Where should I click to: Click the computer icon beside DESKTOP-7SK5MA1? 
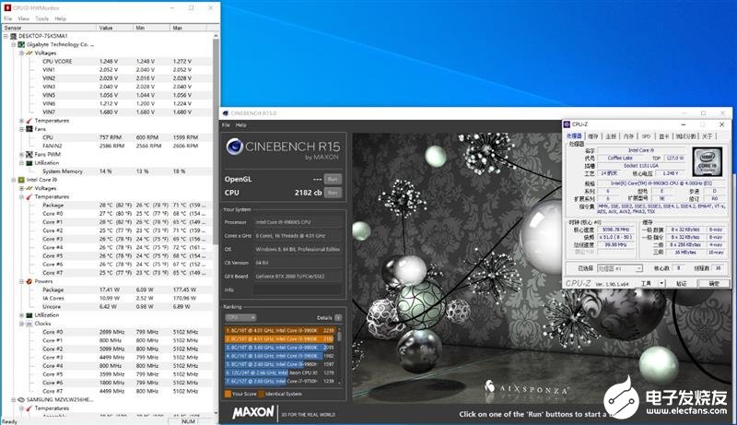coord(13,36)
